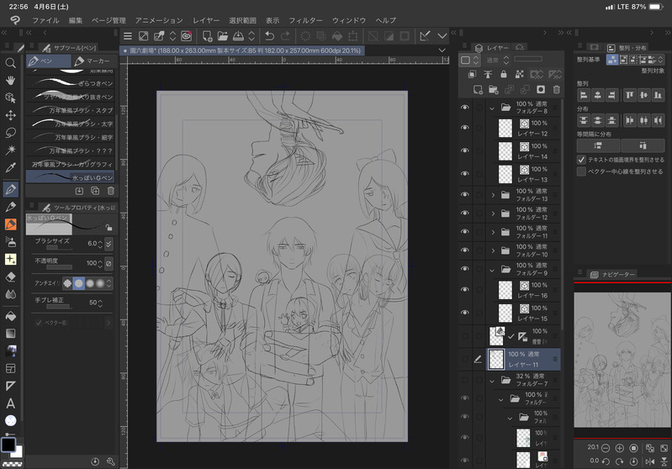
Task: Select the Eraser tool
Action: [x=11, y=277]
